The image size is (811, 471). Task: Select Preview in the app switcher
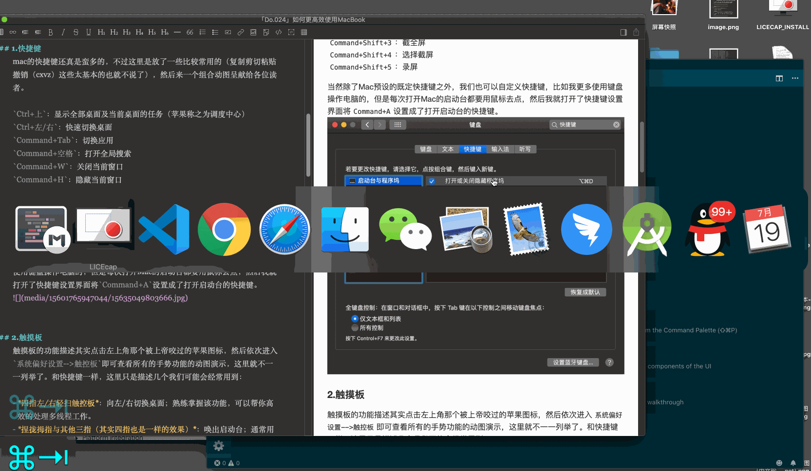click(x=466, y=229)
